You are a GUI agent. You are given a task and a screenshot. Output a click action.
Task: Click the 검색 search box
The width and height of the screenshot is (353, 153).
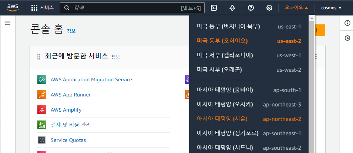click(132, 8)
